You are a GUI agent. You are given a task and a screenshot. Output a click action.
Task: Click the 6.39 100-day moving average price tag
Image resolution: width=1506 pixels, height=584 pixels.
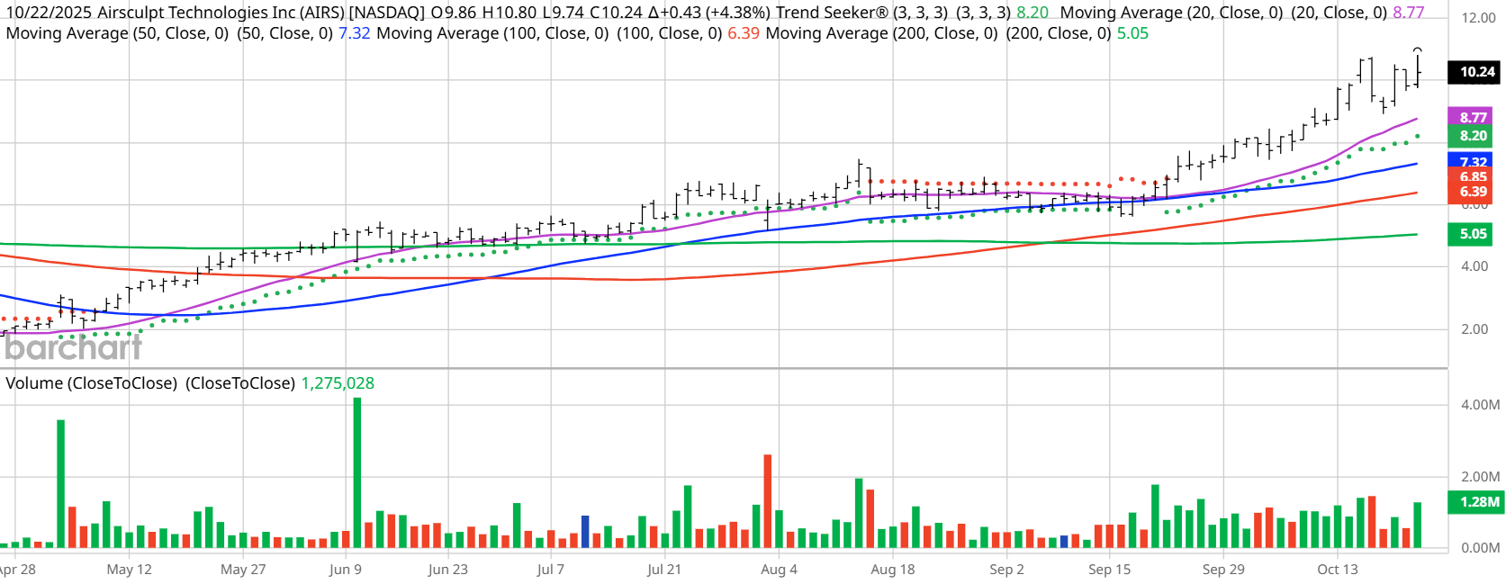pyautogui.click(x=1471, y=192)
